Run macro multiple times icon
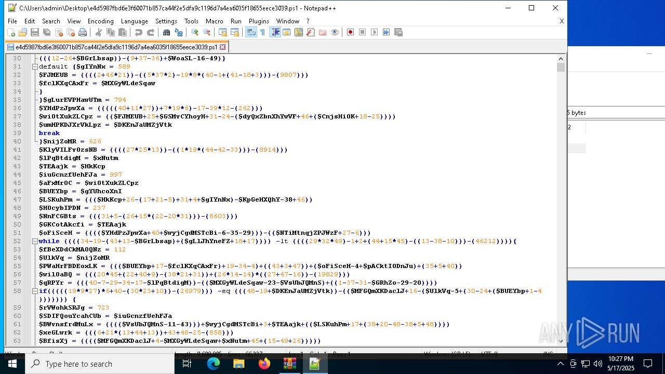This screenshot has width=665, height=374. point(387,32)
